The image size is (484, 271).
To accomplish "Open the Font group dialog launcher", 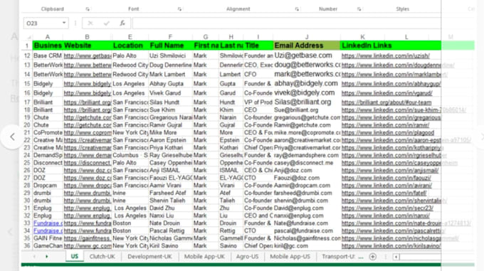I will [179, 9].
